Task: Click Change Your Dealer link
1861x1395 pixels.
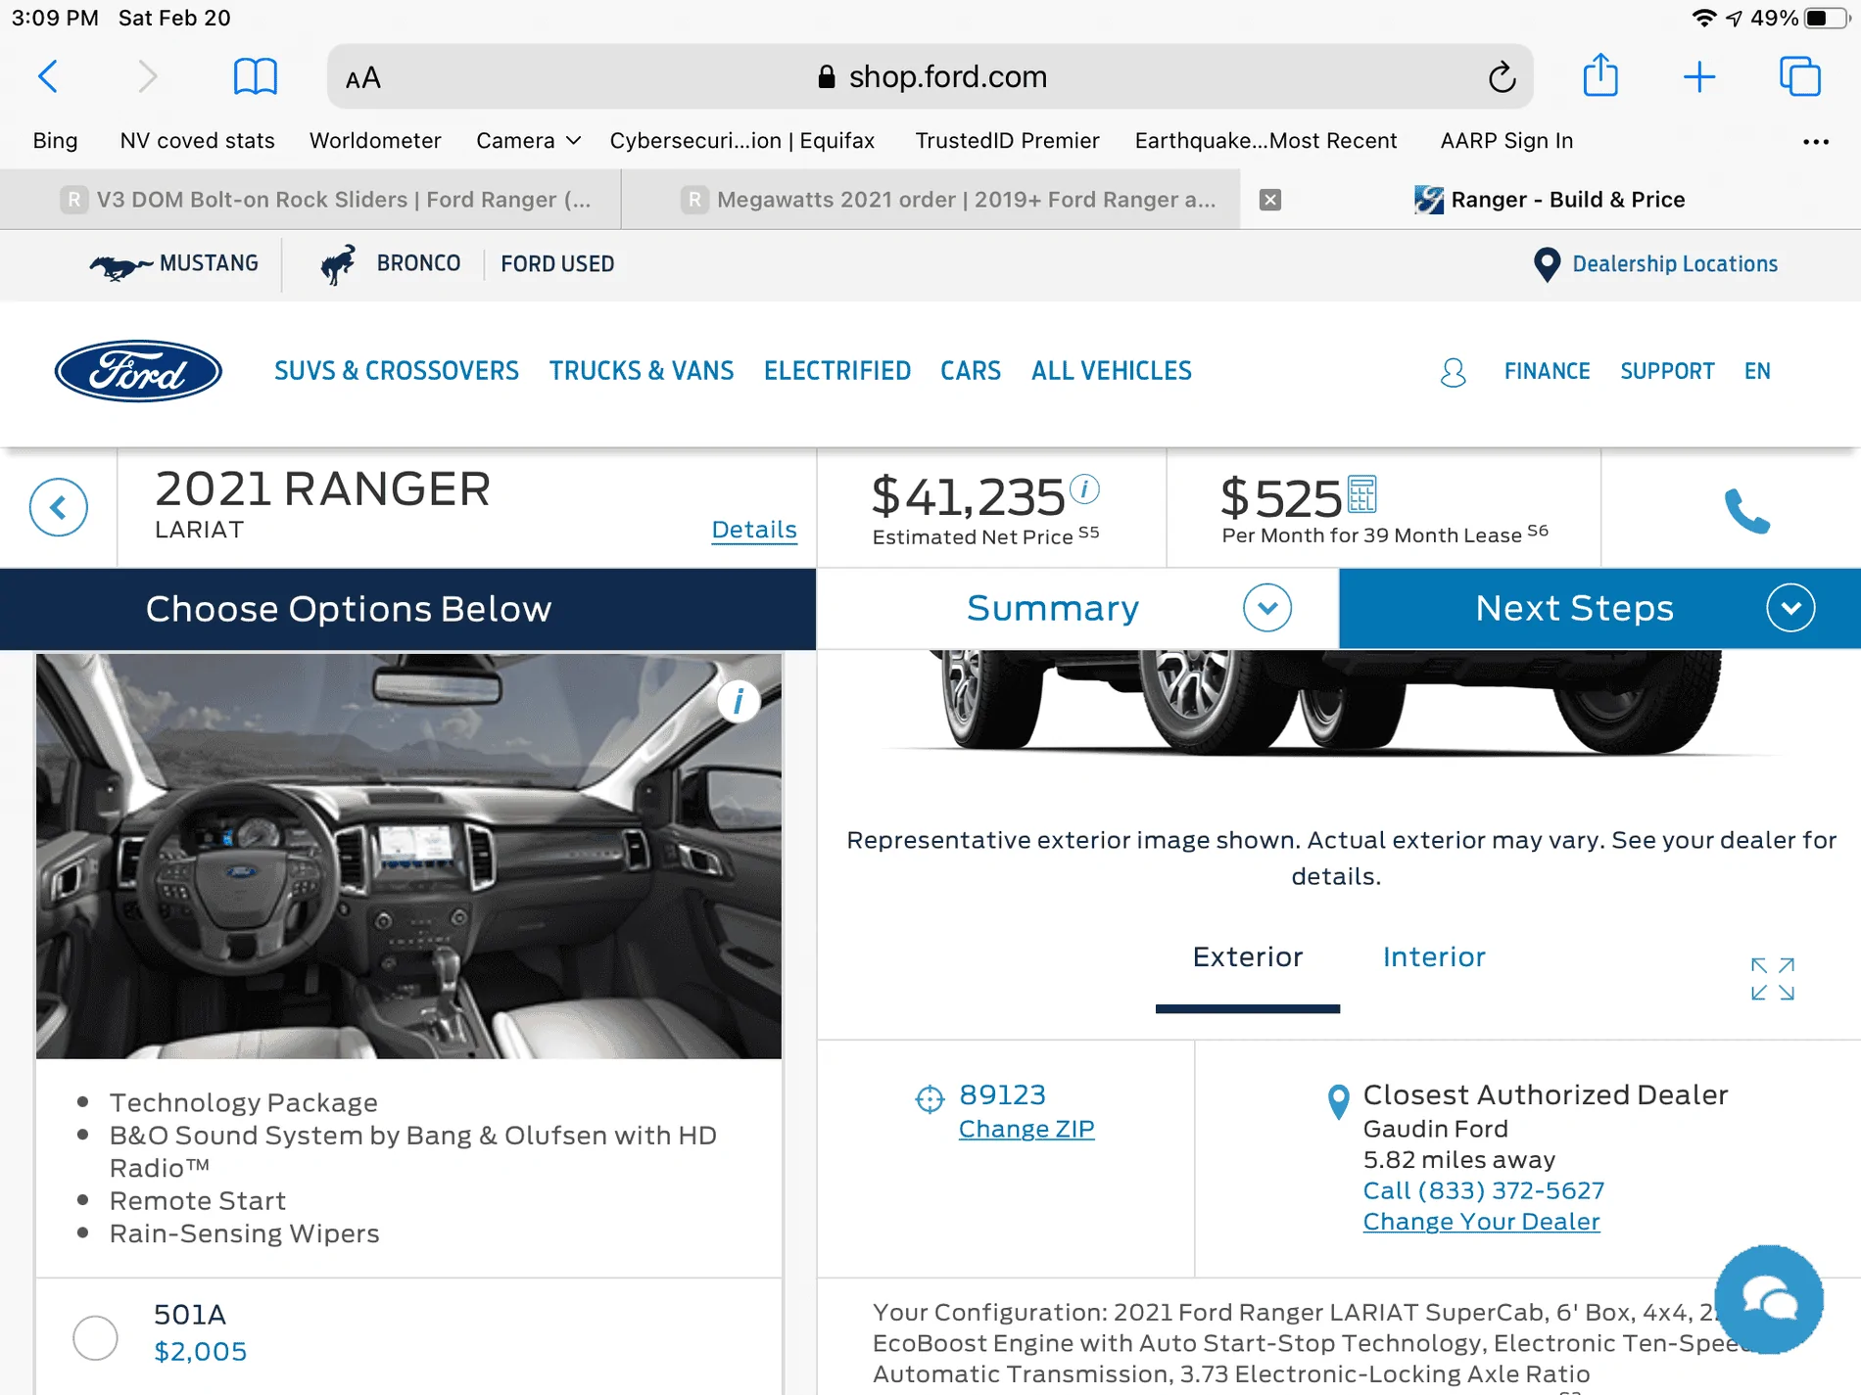Action: (x=1481, y=1222)
